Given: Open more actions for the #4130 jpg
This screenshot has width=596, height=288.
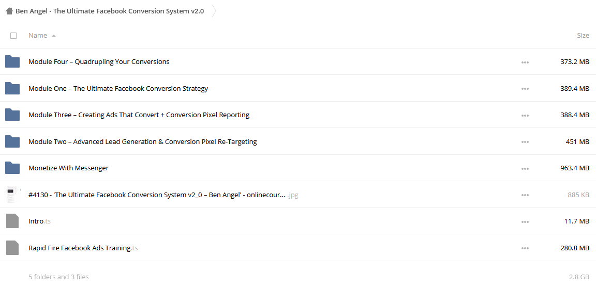Looking at the screenshot, I should (x=525, y=195).
